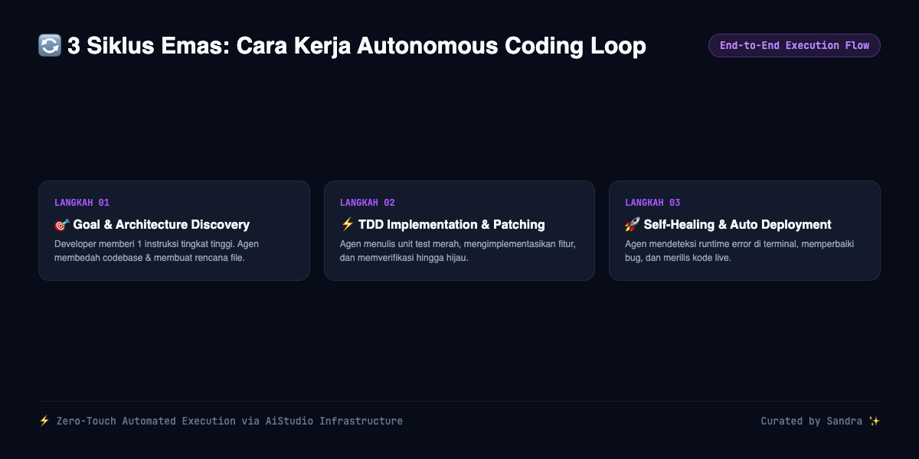
Task: Click the Curated by Sandra credit
Action: pos(813,422)
